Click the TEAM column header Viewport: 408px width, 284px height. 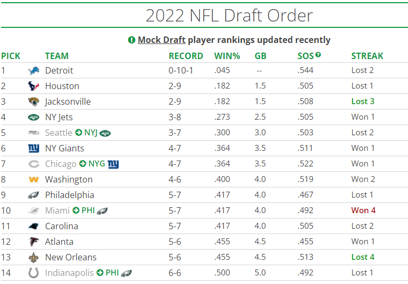pyautogui.click(x=56, y=56)
